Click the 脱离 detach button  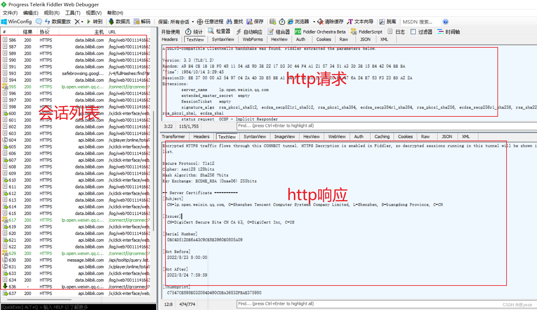coord(388,21)
